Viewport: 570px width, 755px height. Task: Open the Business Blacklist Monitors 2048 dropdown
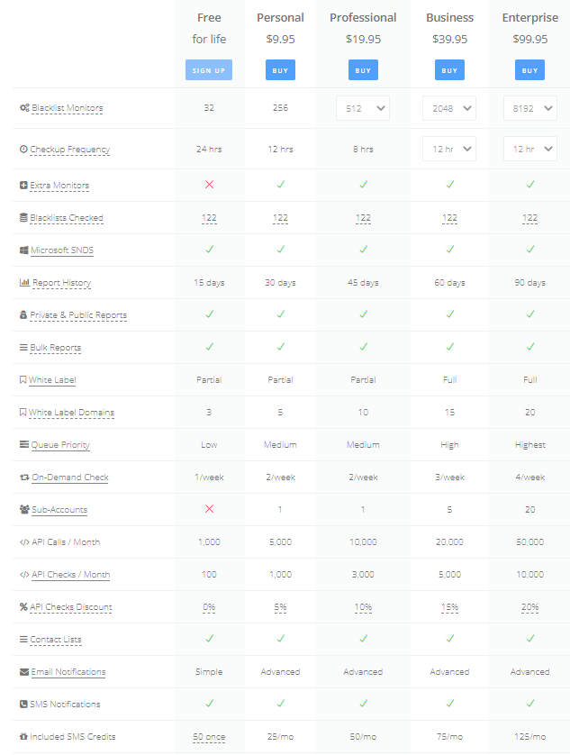(x=449, y=108)
